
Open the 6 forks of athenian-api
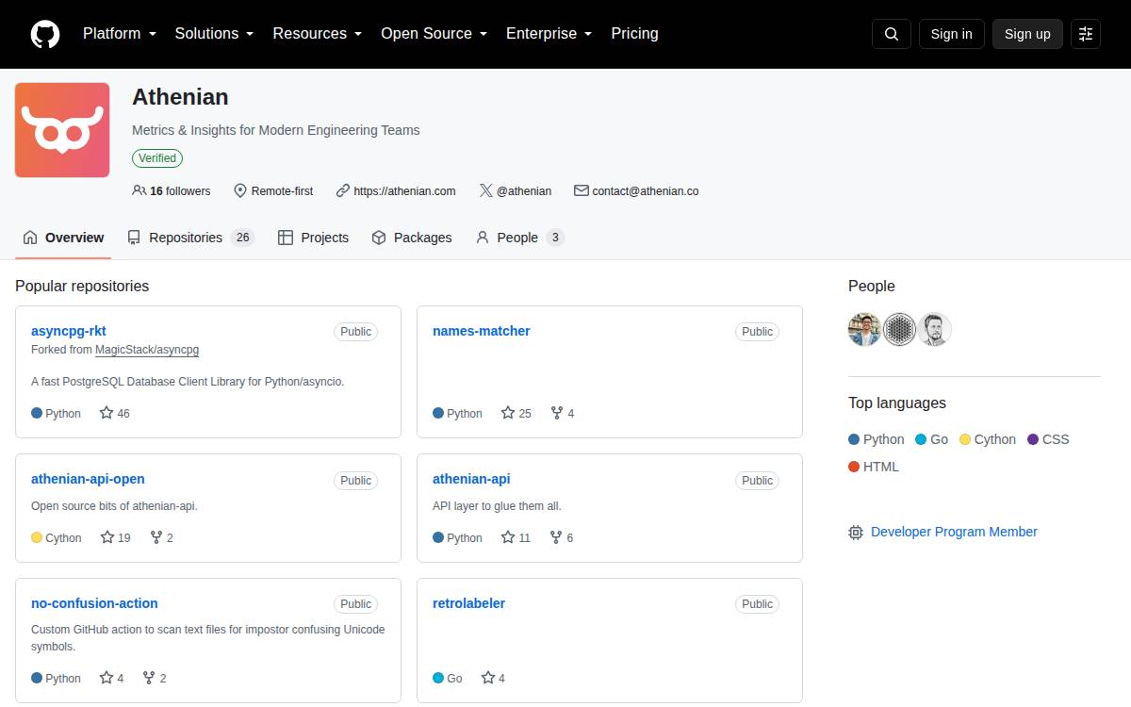pos(563,537)
